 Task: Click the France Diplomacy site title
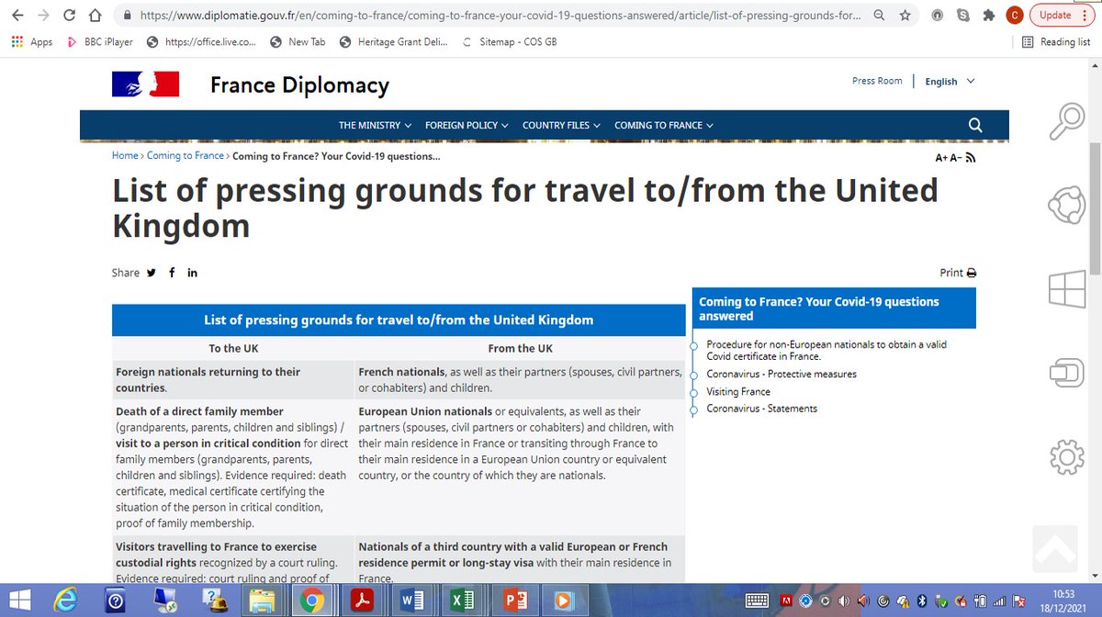299,85
